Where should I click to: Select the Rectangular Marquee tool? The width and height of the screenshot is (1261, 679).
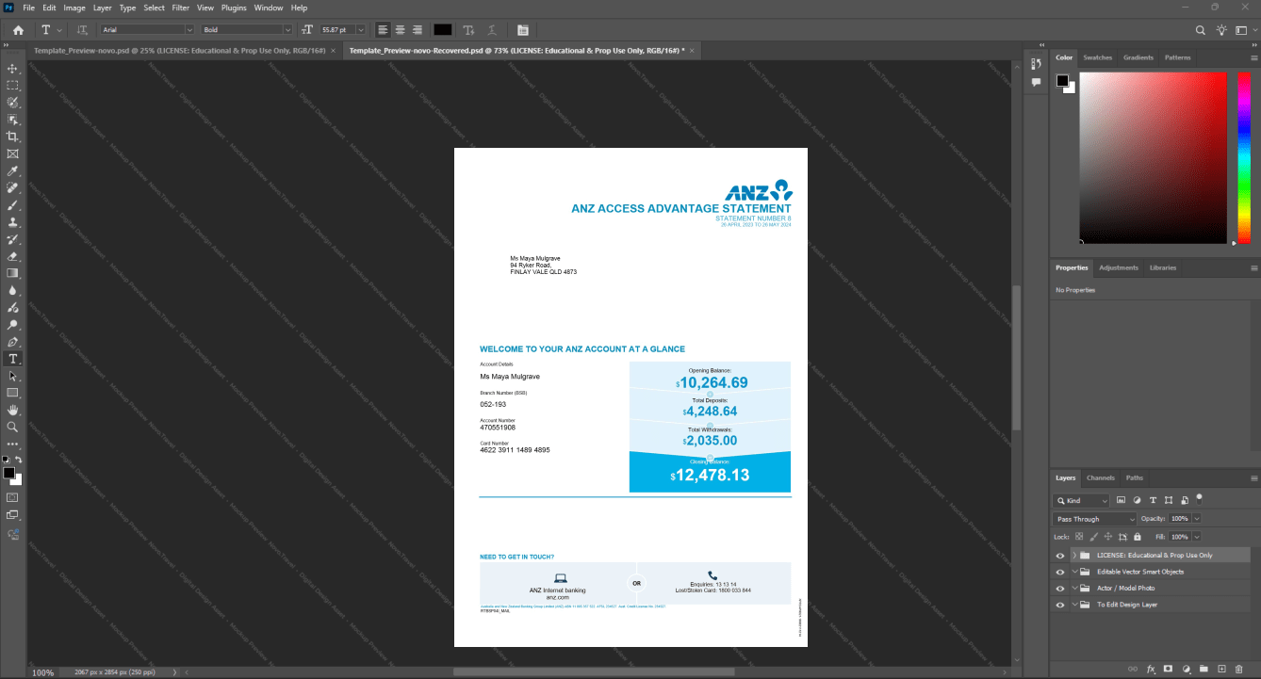pyautogui.click(x=12, y=86)
